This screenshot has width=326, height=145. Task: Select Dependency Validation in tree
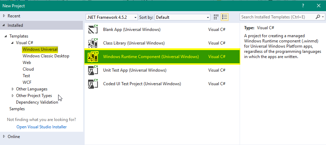(x=37, y=102)
